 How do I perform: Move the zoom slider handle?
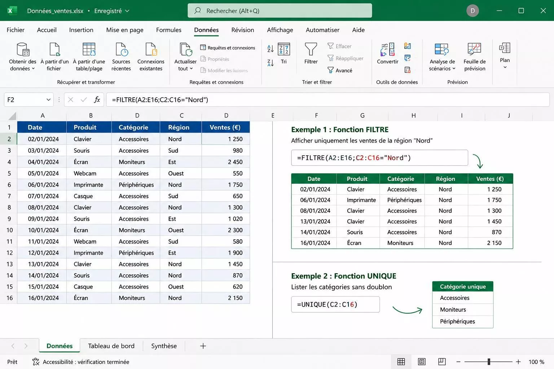tap(489, 361)
